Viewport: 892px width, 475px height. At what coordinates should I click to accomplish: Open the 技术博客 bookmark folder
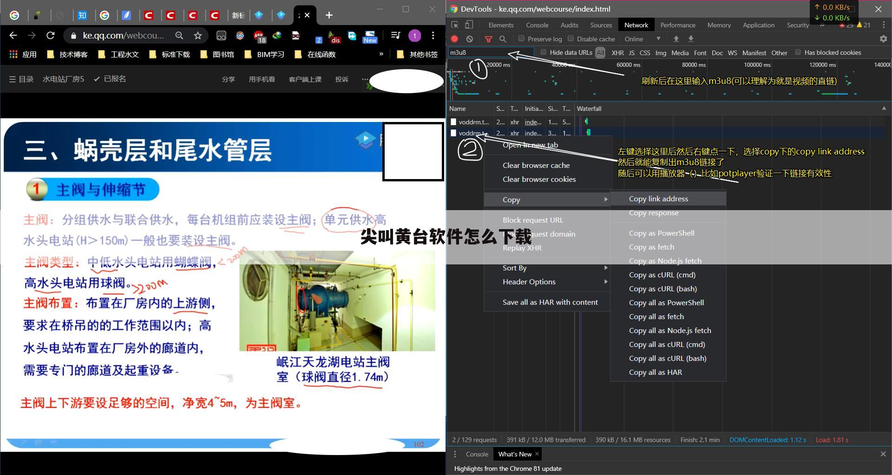pyautogui.click(x=67, y=54)
